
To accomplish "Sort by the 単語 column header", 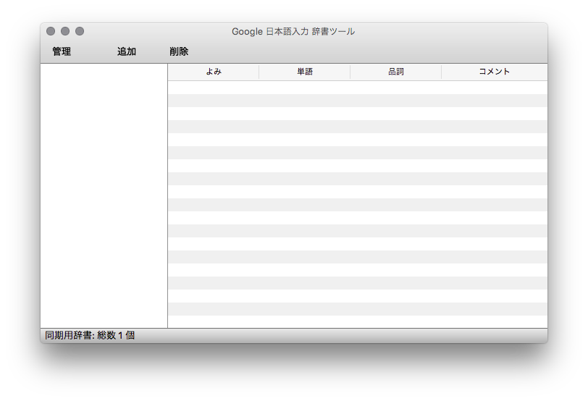I will pyautogui.click(x=304, y=72).
